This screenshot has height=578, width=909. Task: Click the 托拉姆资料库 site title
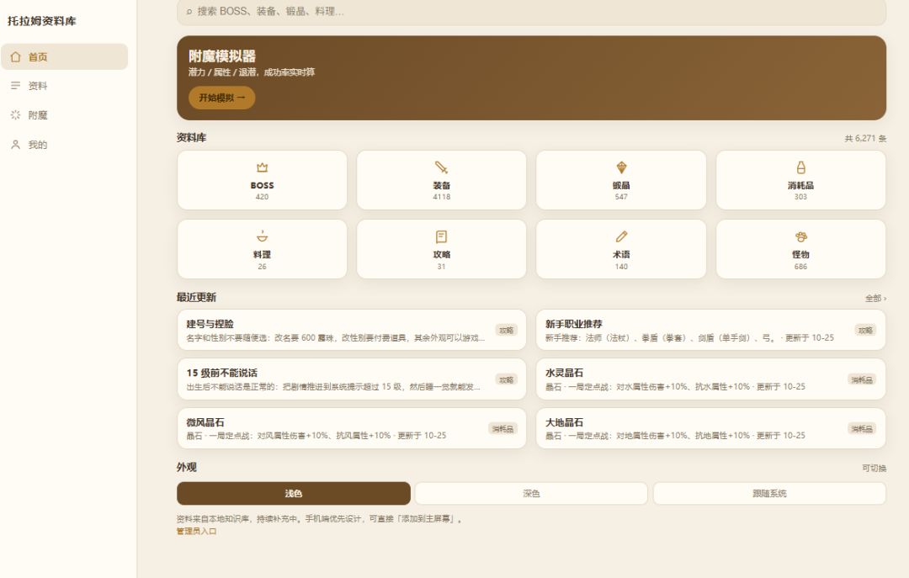click(42, 21)
